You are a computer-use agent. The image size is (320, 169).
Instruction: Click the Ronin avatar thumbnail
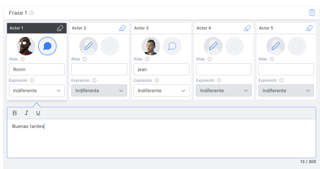pos(26,46)
